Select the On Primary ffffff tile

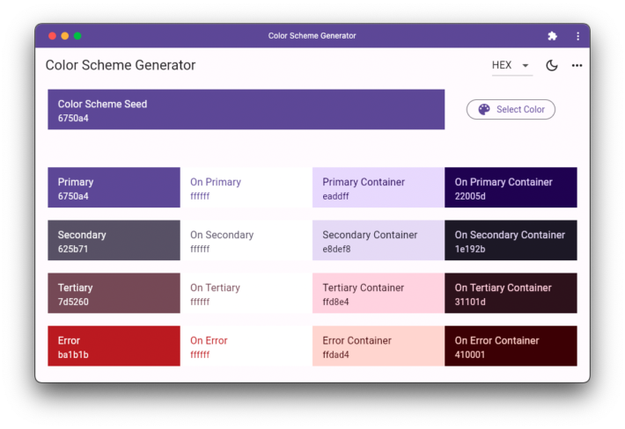tap(246, 187)
